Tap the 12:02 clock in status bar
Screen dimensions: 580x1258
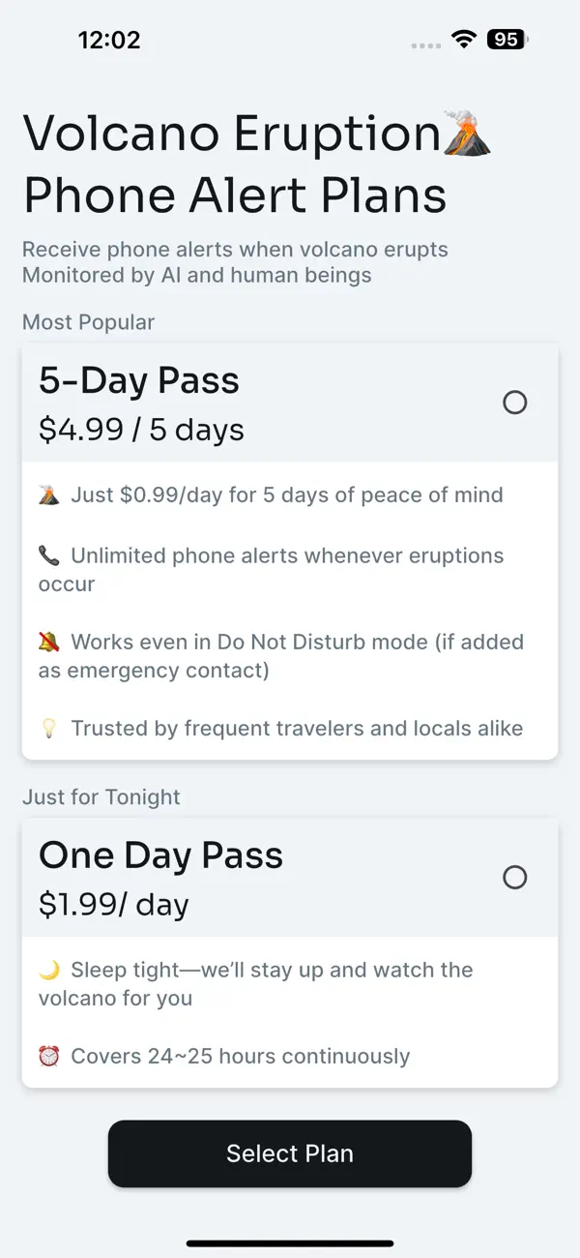pyautogui.click(x=109, y=40)
